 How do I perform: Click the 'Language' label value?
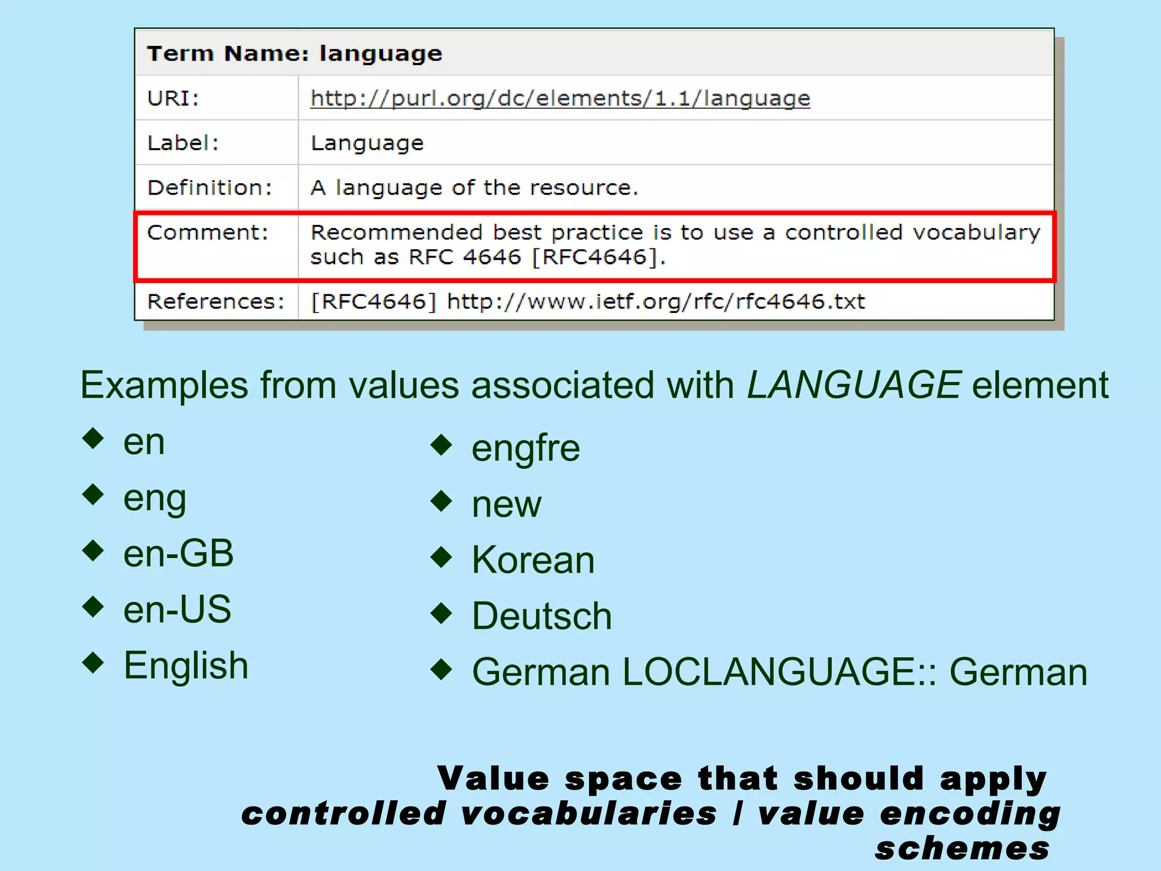367,143
